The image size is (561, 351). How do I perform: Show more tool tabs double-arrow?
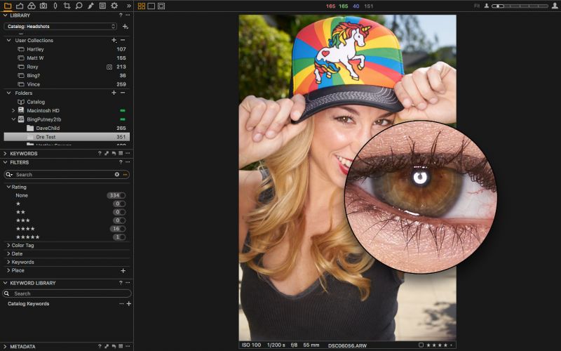click(129, 6)
